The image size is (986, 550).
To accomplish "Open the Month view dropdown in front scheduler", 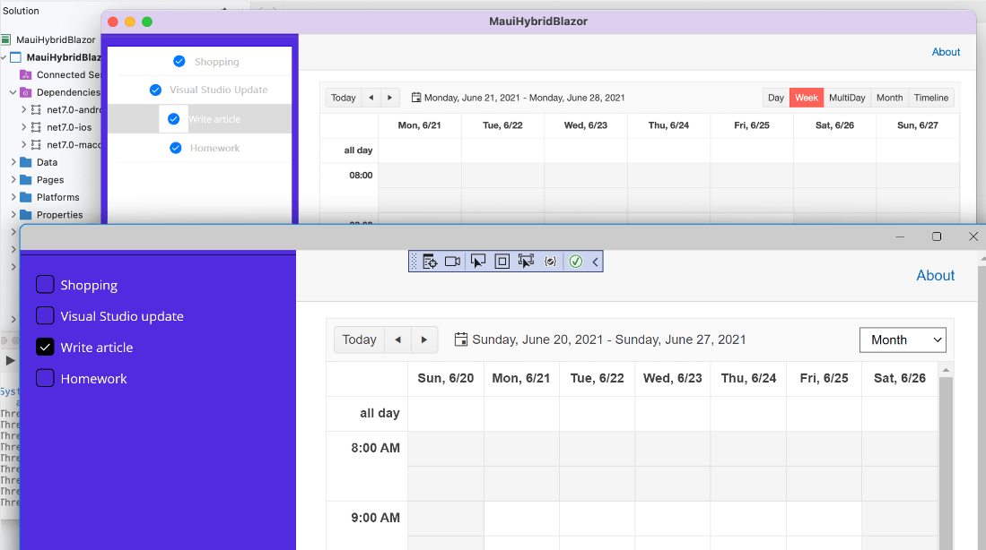I will (x=903, y=339).
